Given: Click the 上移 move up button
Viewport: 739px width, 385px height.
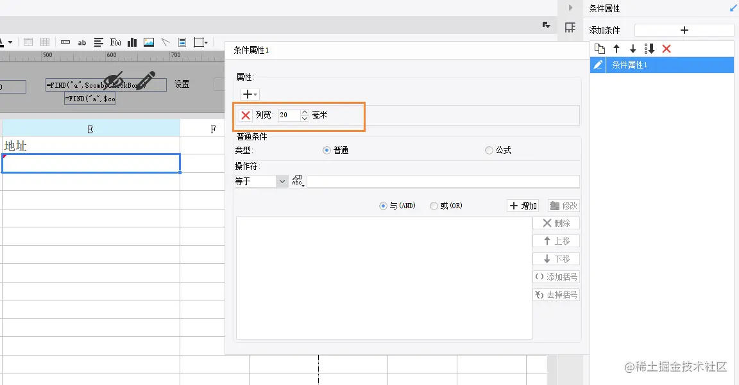Looking at the screenshot, I should (x=556, y=241).
